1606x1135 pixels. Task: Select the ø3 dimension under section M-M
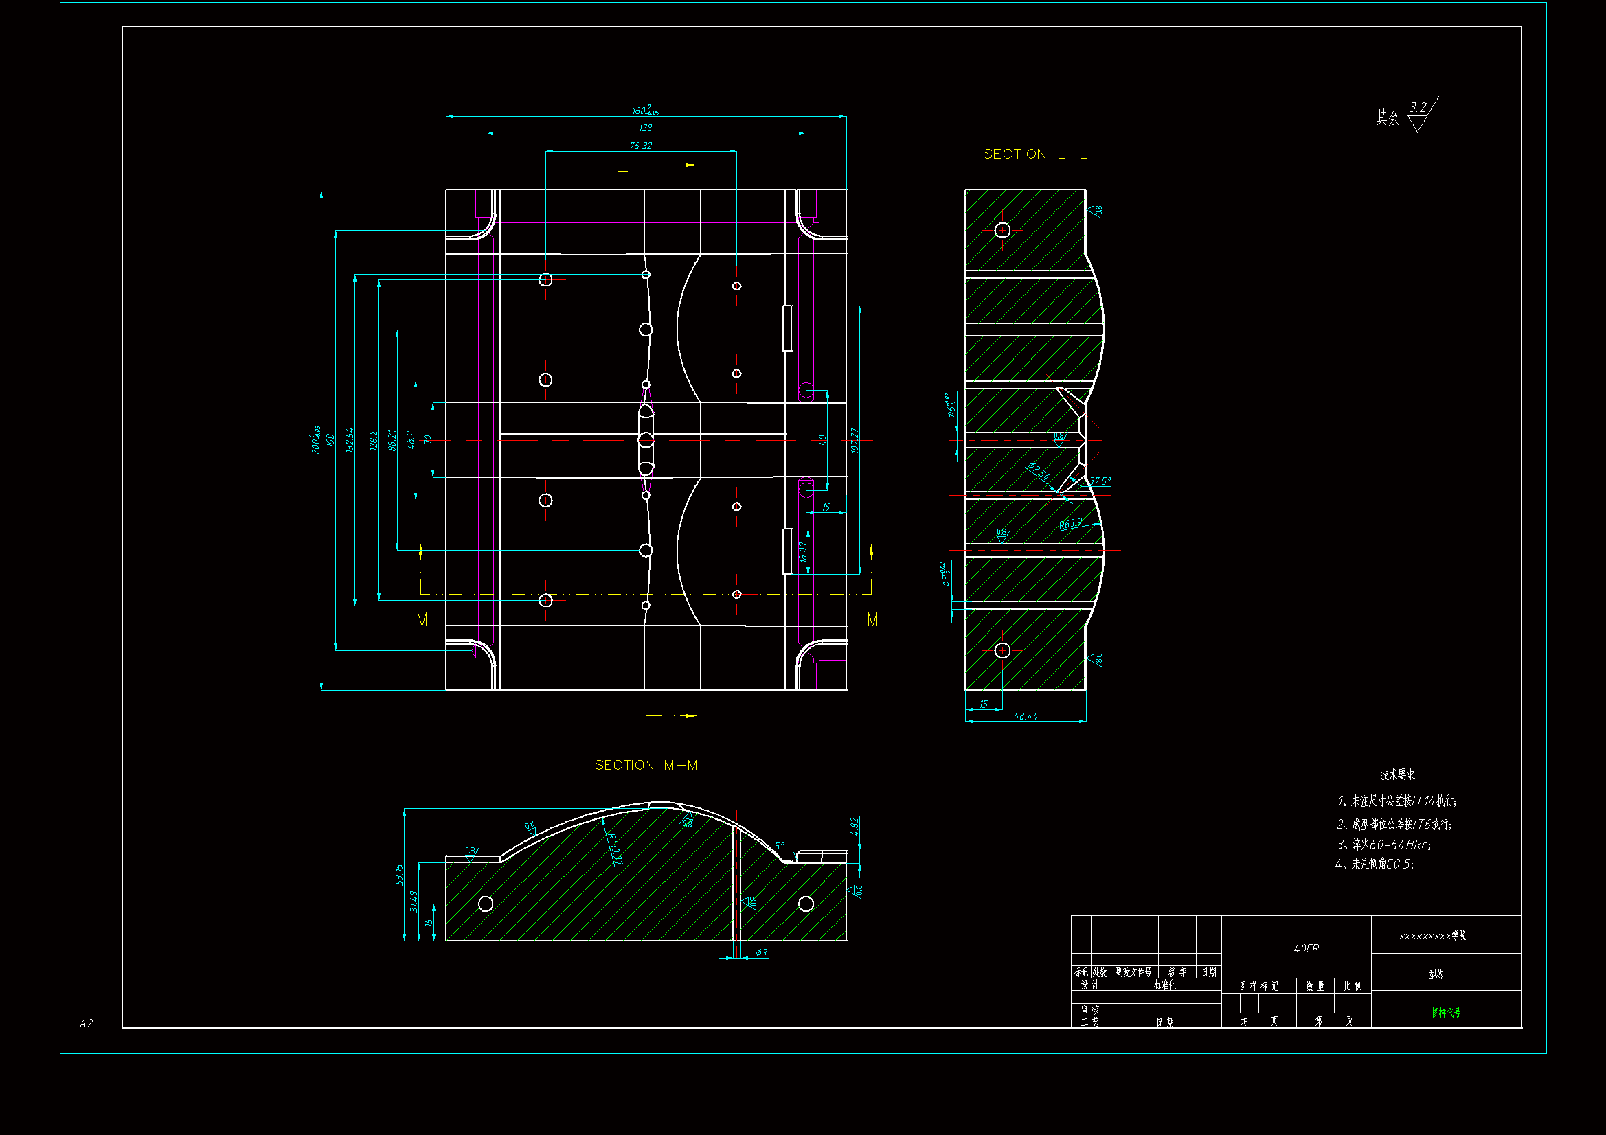point(761,953)
